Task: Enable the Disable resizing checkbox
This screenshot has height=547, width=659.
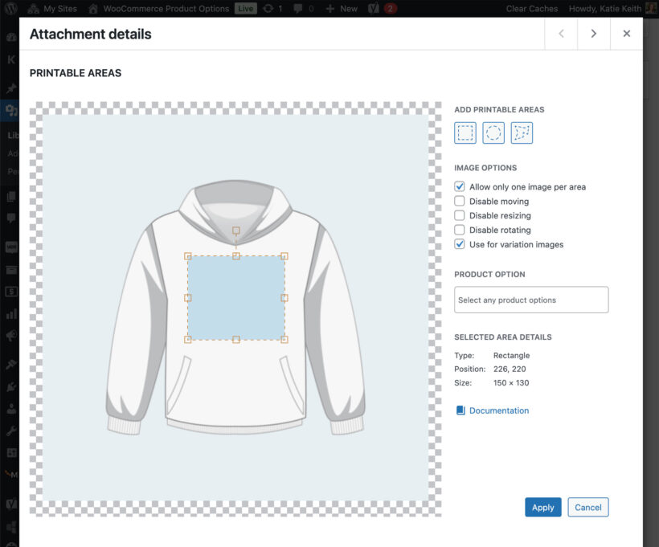Action: 460,215
